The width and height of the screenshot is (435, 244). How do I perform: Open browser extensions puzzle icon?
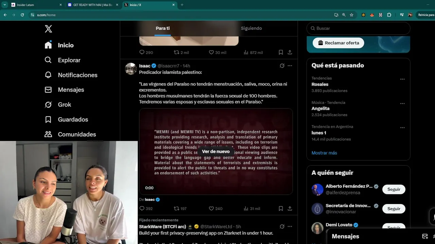tap(389, 15)
